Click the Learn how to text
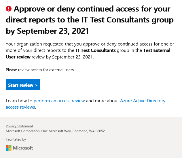The image size is (182, 159). coord(19,101)
